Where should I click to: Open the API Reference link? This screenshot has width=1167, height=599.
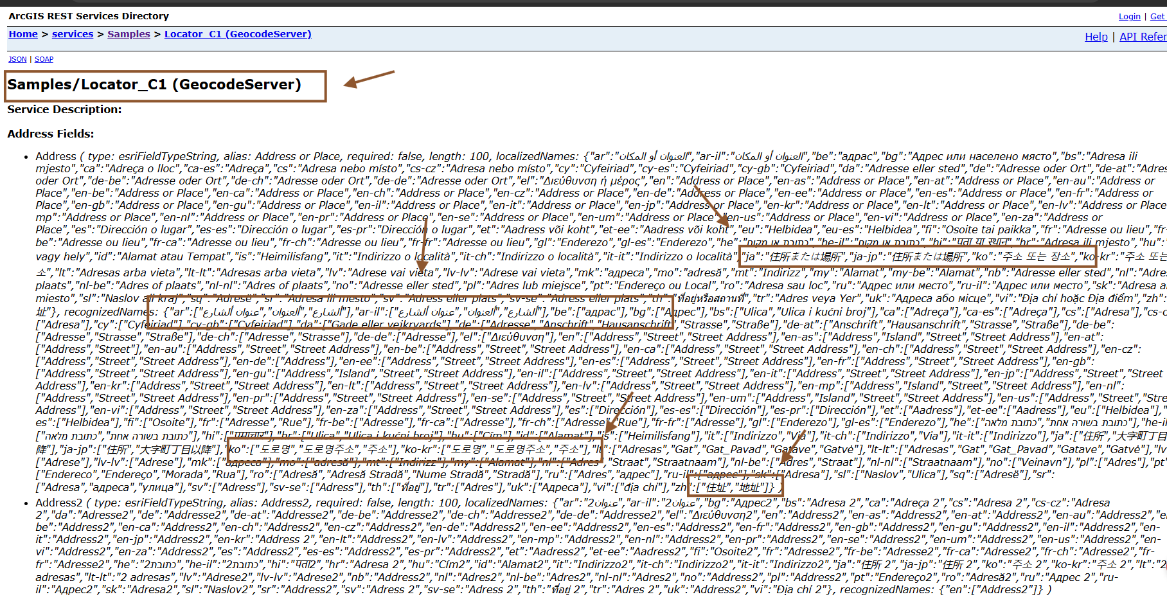point(1143,37)
